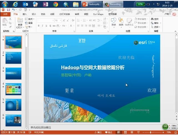Click zoom in plus button
The image size is (178, 135).
coord(163,132)
